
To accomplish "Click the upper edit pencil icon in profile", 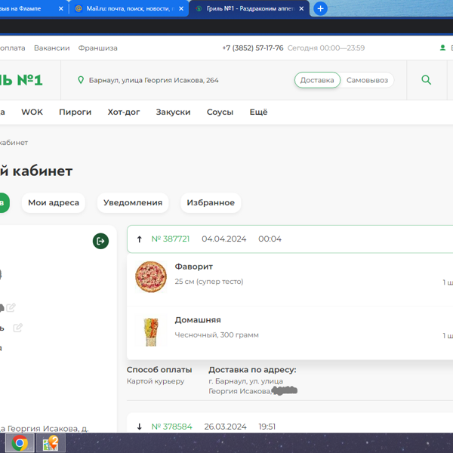I will pyautogui.click(x=11, y=307).
